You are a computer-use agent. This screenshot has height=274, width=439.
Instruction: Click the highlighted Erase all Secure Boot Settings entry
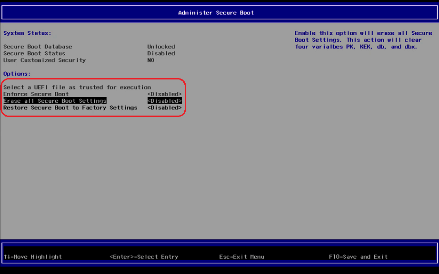tap(55, 101)
